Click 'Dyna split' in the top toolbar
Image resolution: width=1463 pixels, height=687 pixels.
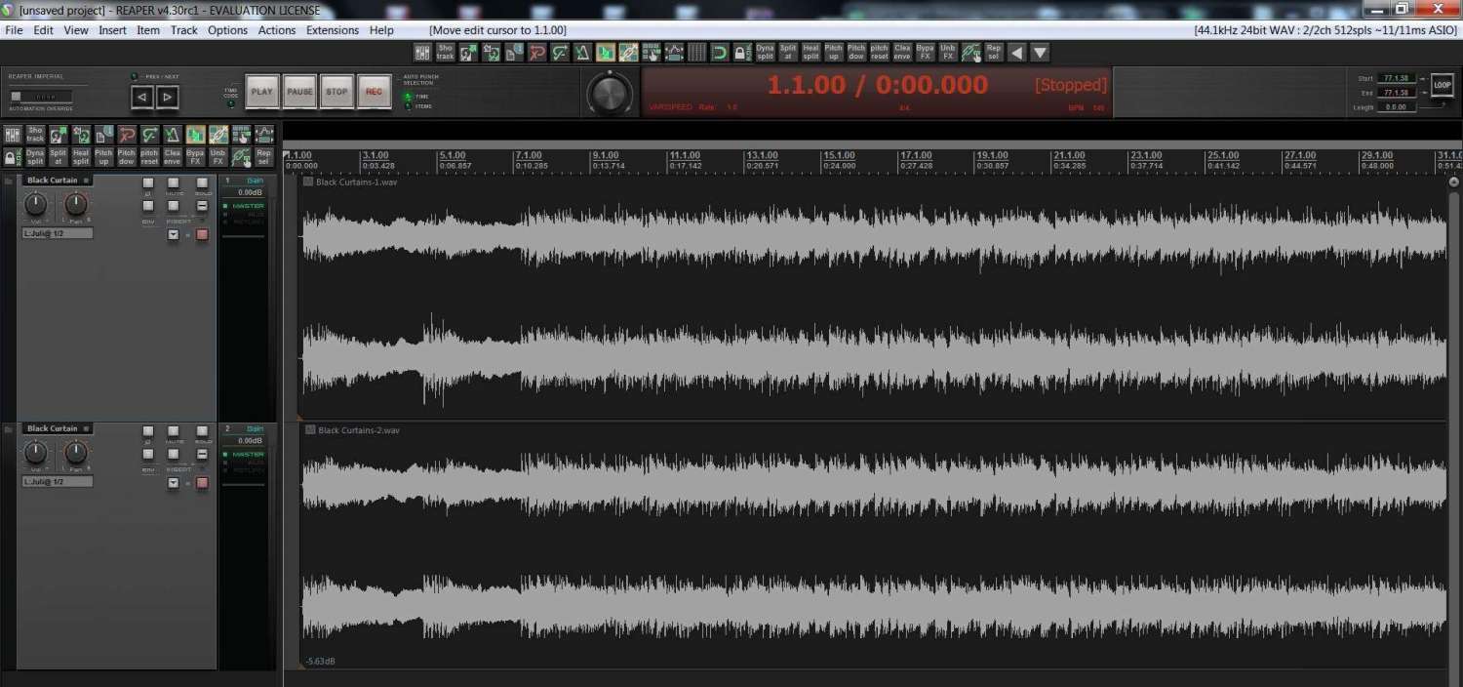(x=765, y=52)
